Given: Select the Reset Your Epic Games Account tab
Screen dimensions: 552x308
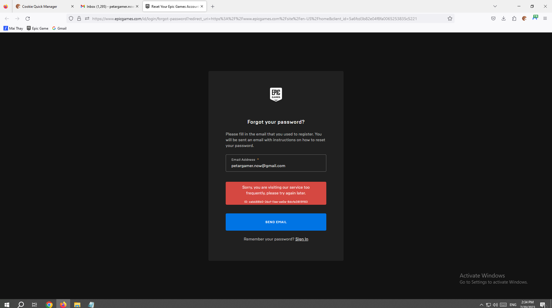Looking at the screenshot, I should coord(175,6).
